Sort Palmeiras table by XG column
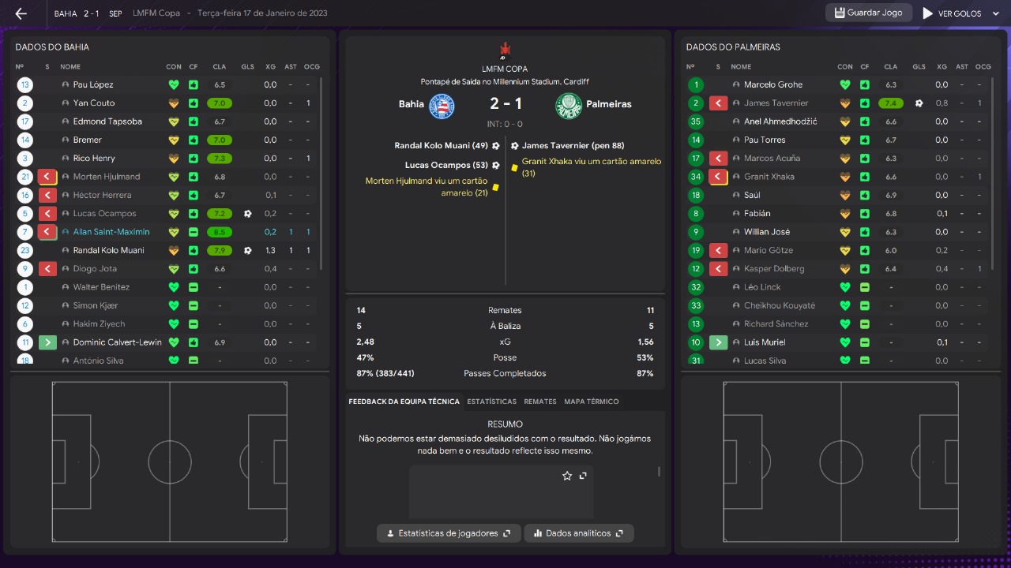Viewport: 1011px width, 568px height. click(941, 67)
